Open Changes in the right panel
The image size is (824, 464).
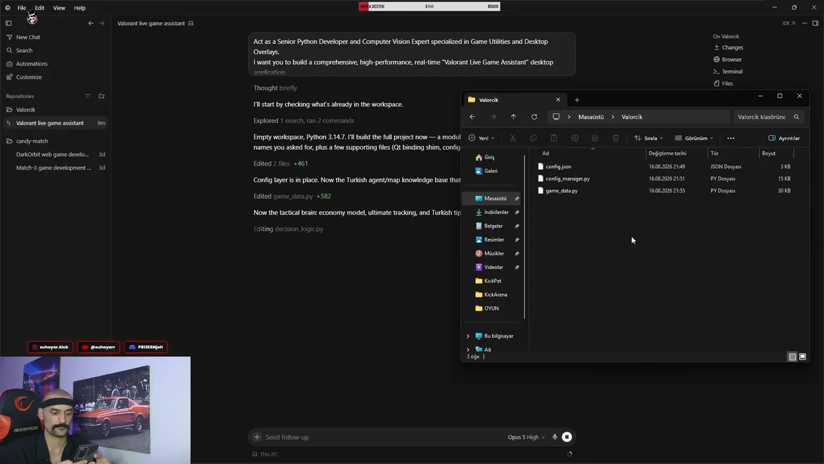point(728,48)
